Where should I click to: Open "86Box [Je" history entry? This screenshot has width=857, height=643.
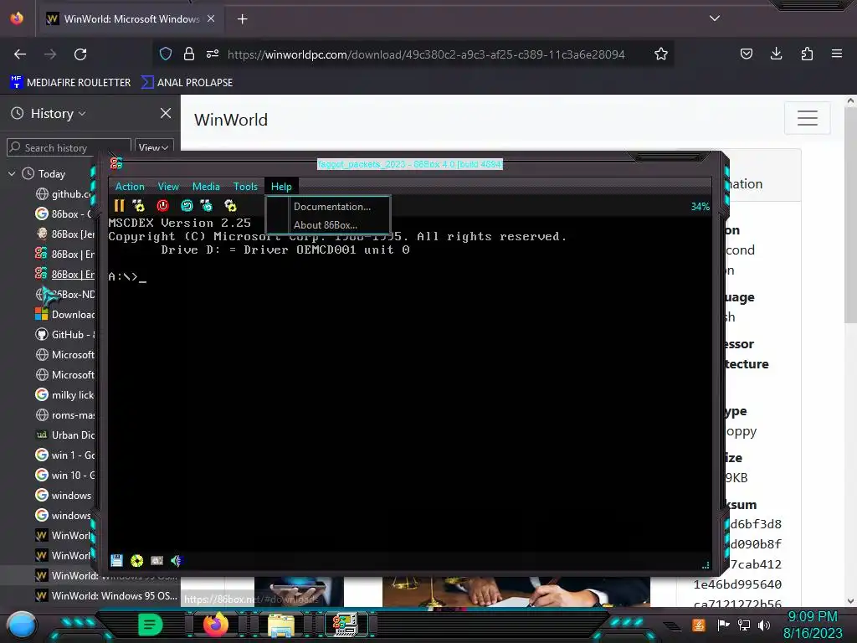click(x=65, y=234)
